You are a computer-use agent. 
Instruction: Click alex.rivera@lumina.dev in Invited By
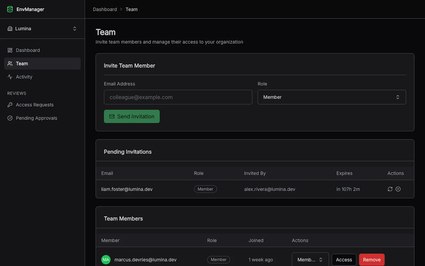(x=270, y=189)
